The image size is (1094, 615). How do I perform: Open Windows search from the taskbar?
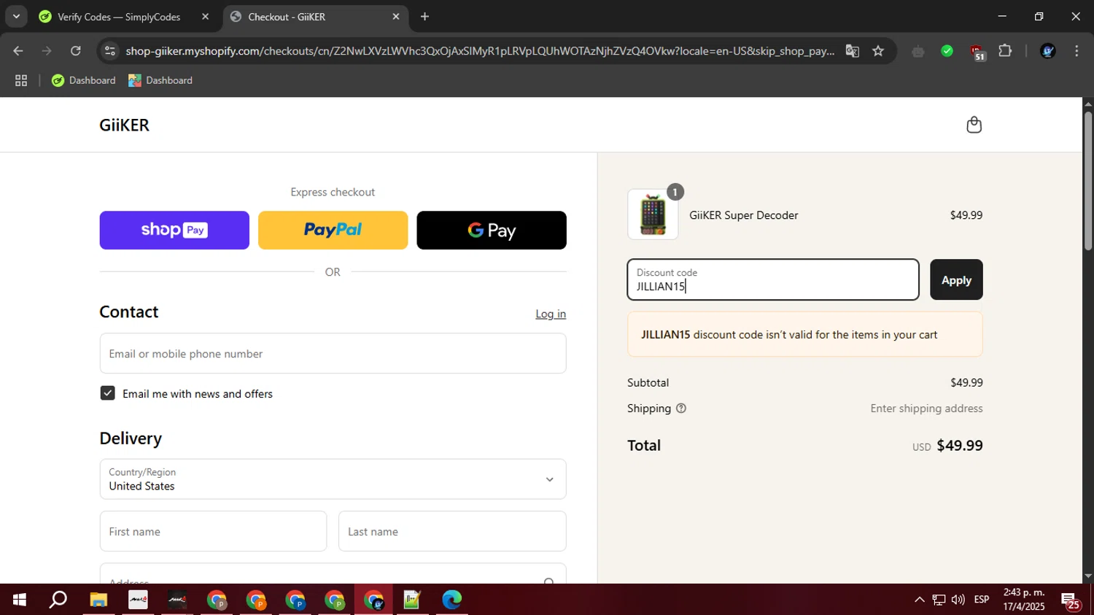pos(58,600)
